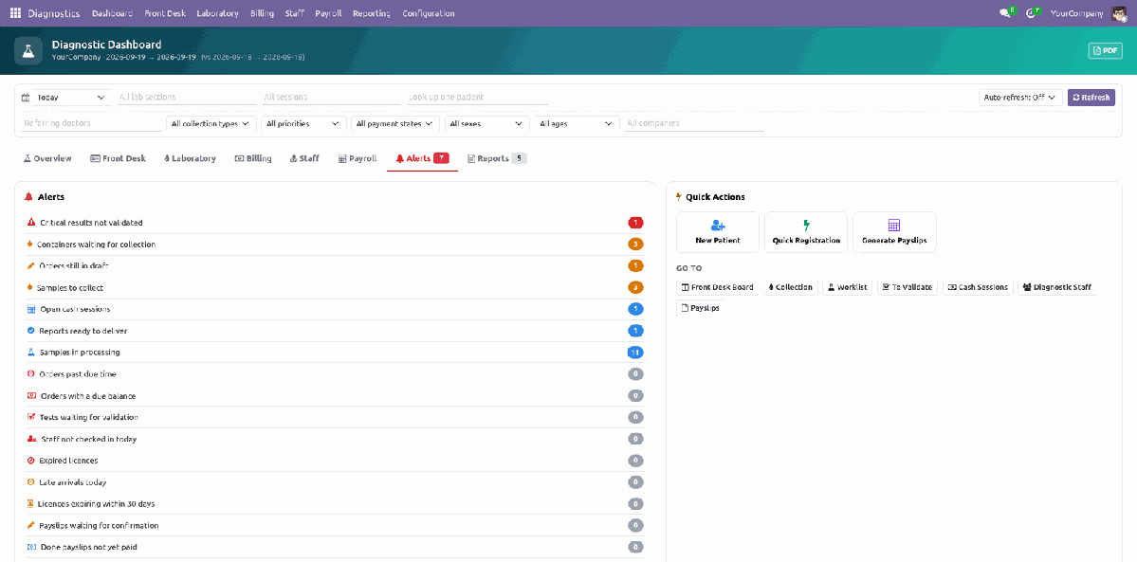Screen dimensions: 1137x562
Task: Click the Refresh button
Action: [1091, 98]
